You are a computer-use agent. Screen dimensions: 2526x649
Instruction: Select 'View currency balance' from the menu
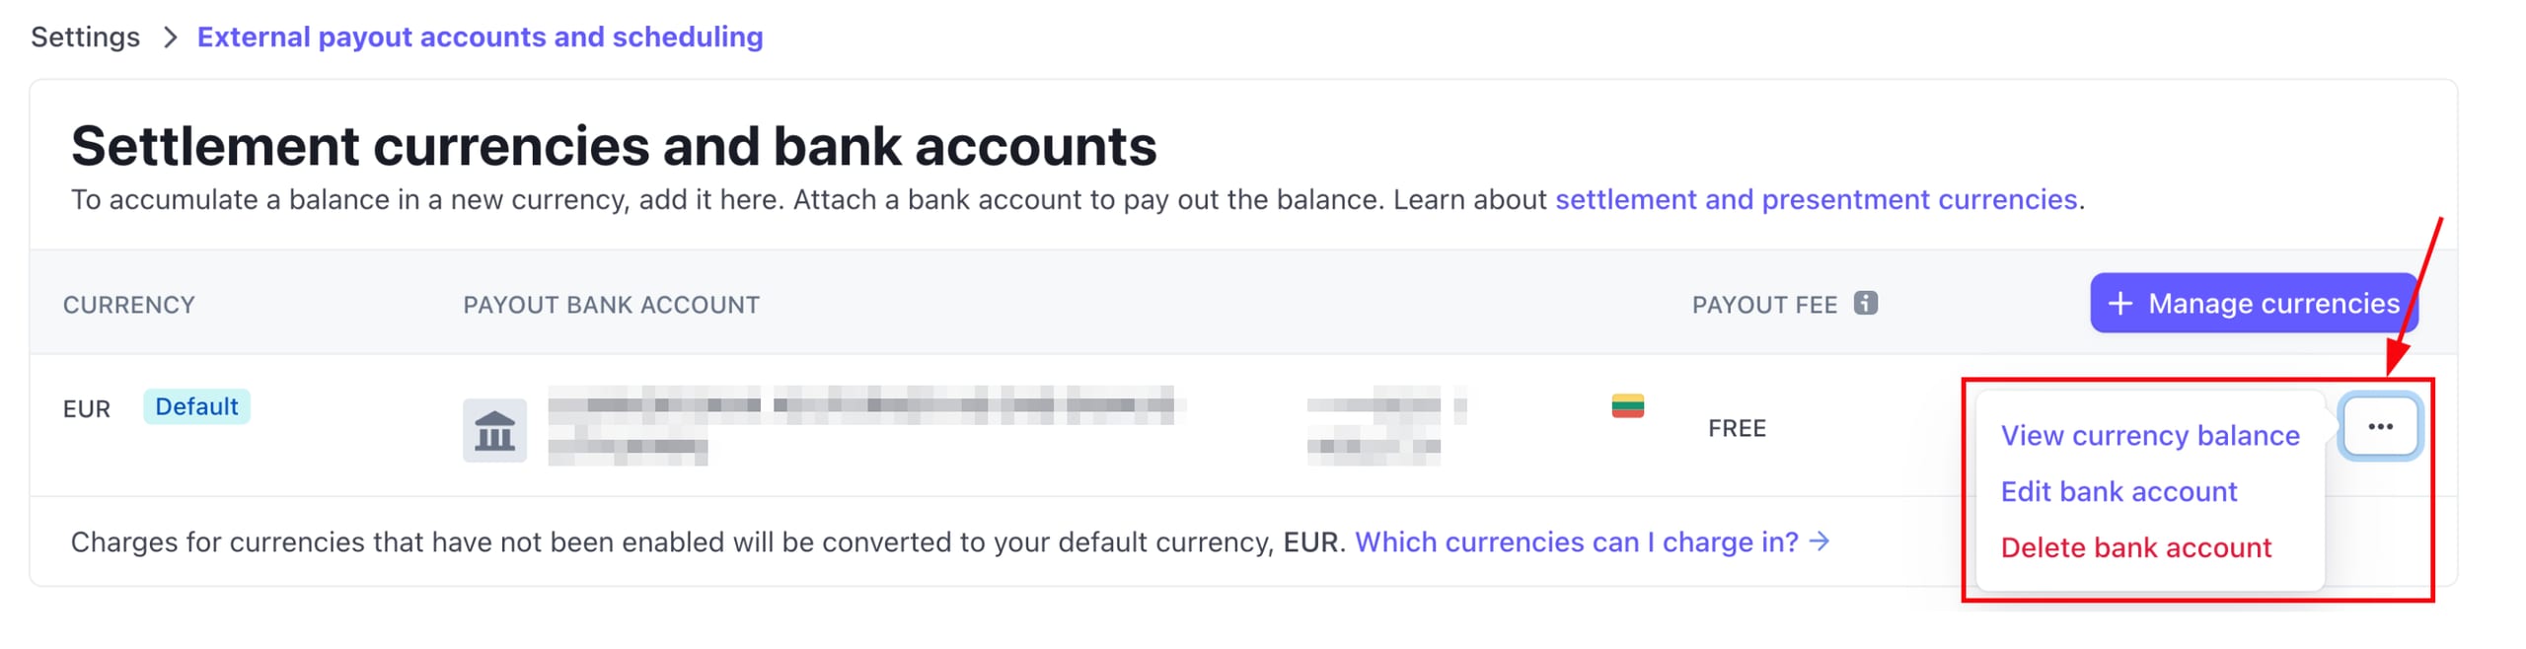coord(2151,435)
